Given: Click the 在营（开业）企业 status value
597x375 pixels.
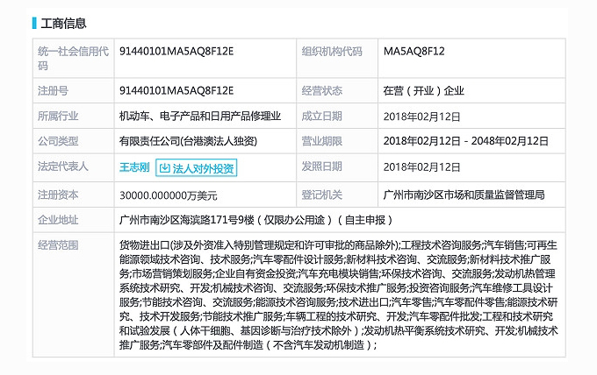Looking at the screenshot, I should coord(423,91).
